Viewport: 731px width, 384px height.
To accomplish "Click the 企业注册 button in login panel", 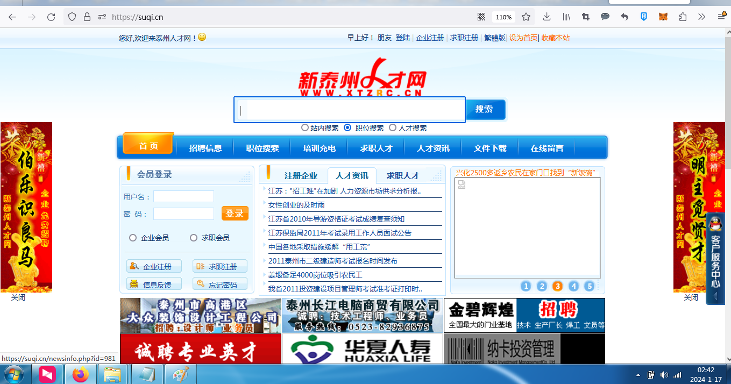I will 154,266.
